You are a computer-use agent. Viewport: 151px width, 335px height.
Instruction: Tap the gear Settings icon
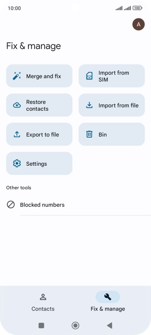click(17, 163)
